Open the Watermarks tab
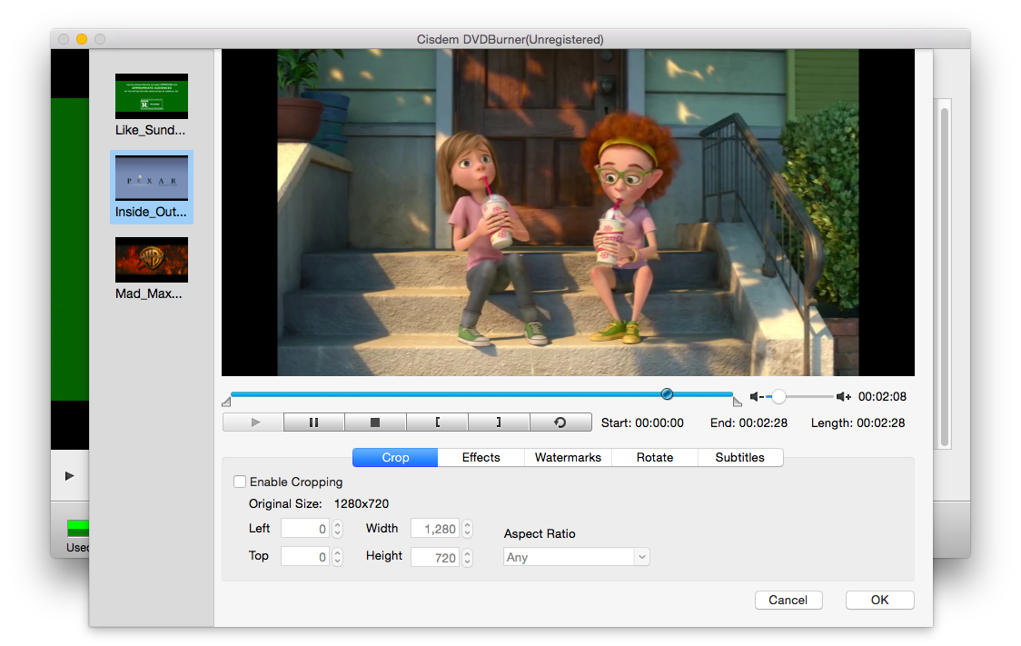Viewport: 1021px width, 646px height. pos(568,458)
